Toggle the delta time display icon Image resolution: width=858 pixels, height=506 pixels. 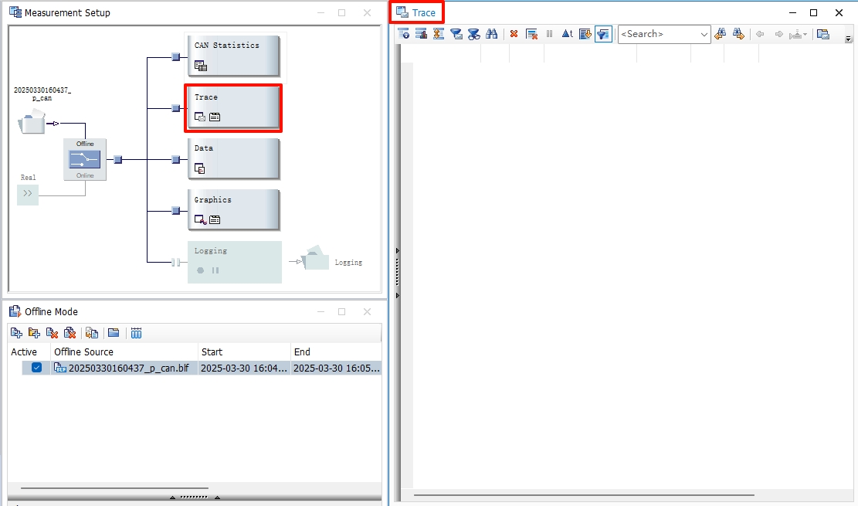567,34
